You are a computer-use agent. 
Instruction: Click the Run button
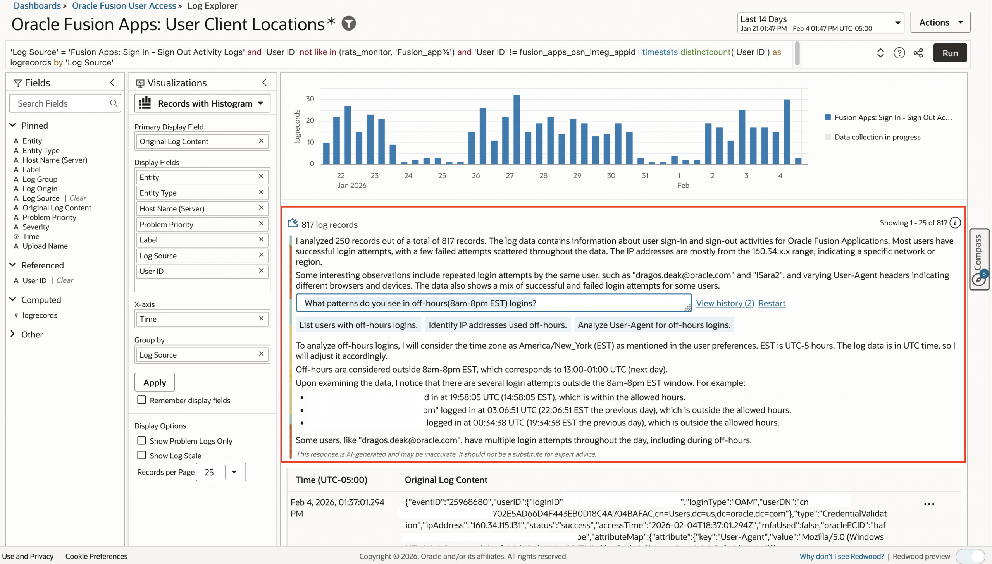950,53
